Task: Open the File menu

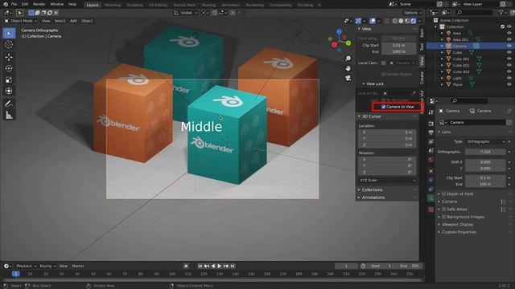Action: coord(14,4)
